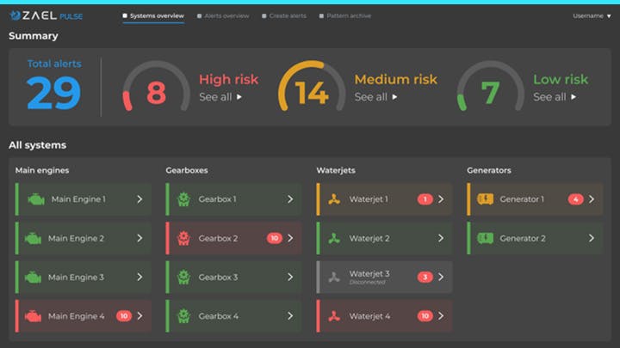The height and width of the screenshot is (348, 620).
Task: Click the Generator 2 green generator icon
Action: coord(485,238)
